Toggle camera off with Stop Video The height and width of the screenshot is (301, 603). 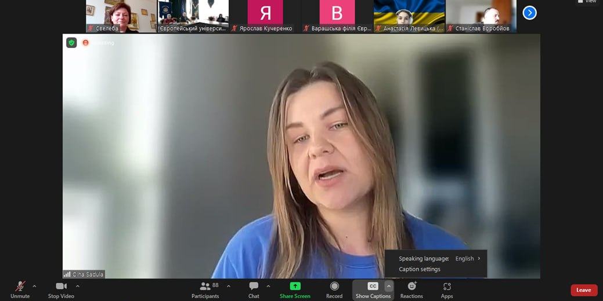click(61, 290)
